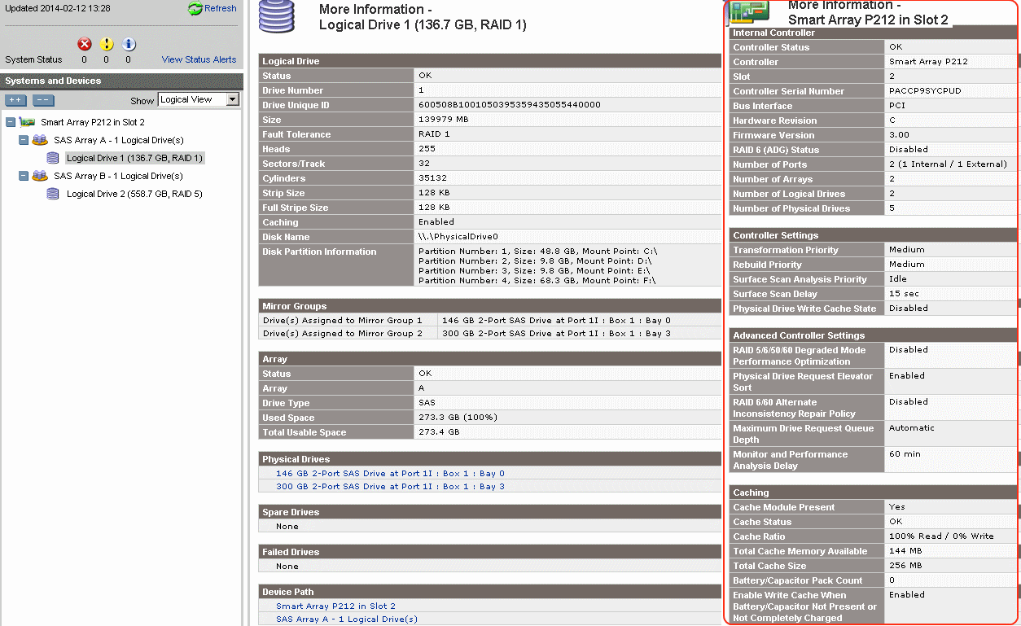This screenshot has width=1021, height=626.
Task: Click the Logical Drive 2 cylinder icon
Action: (x=53, y=194)
